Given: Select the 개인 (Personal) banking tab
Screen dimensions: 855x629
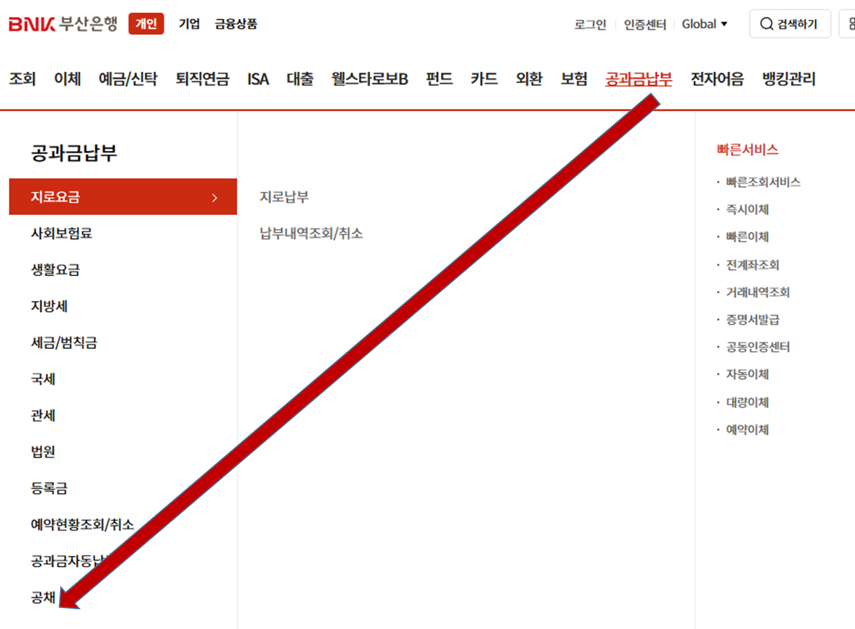Looking at the screenshot, I should click(x=145, y=23).
